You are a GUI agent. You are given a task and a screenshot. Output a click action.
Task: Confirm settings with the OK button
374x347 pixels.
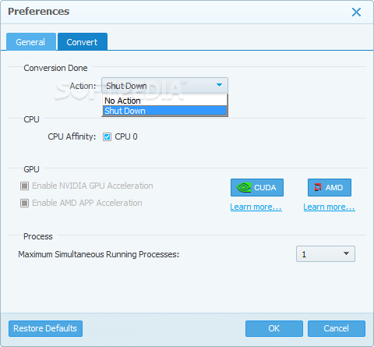[x=274, y=328]
